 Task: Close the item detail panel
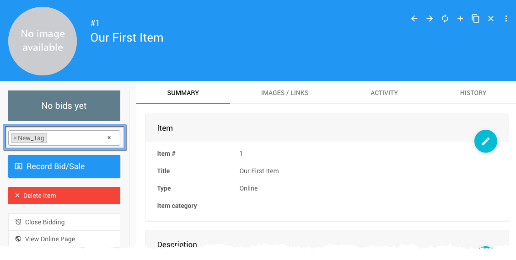pyautogui.click(x=491, y=19)
